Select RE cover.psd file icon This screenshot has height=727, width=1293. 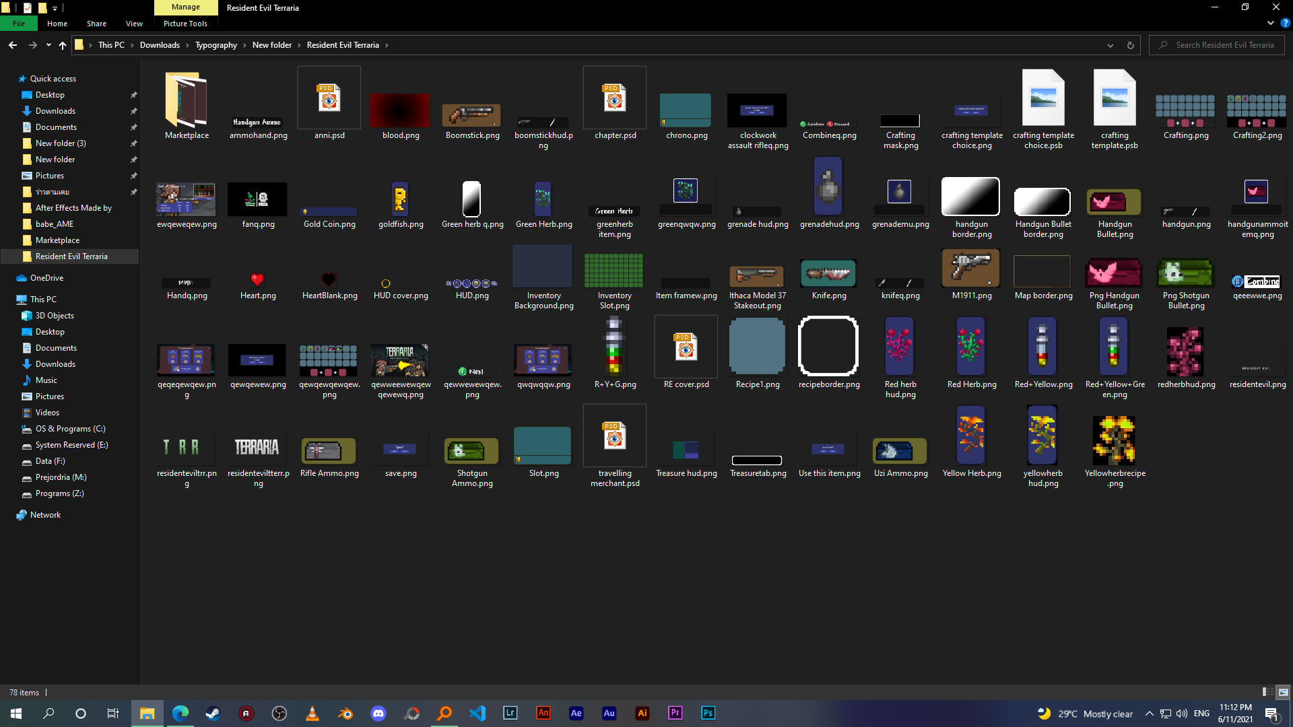pyautogui.click(x=686, y=347)
